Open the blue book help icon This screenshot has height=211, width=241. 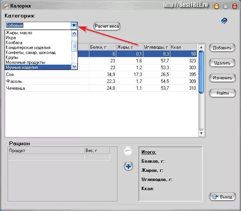click(224, 21)
